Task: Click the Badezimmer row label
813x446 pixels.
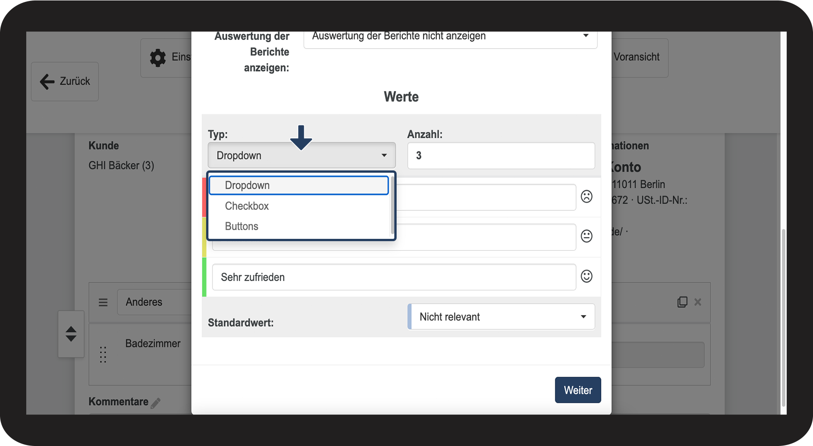Action: [x=153, y=344]
